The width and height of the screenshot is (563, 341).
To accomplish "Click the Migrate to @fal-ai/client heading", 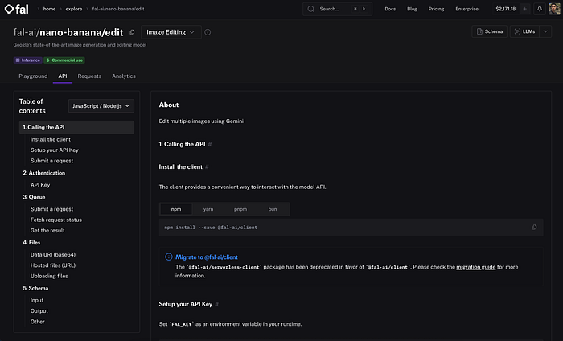I will (207, 257).
